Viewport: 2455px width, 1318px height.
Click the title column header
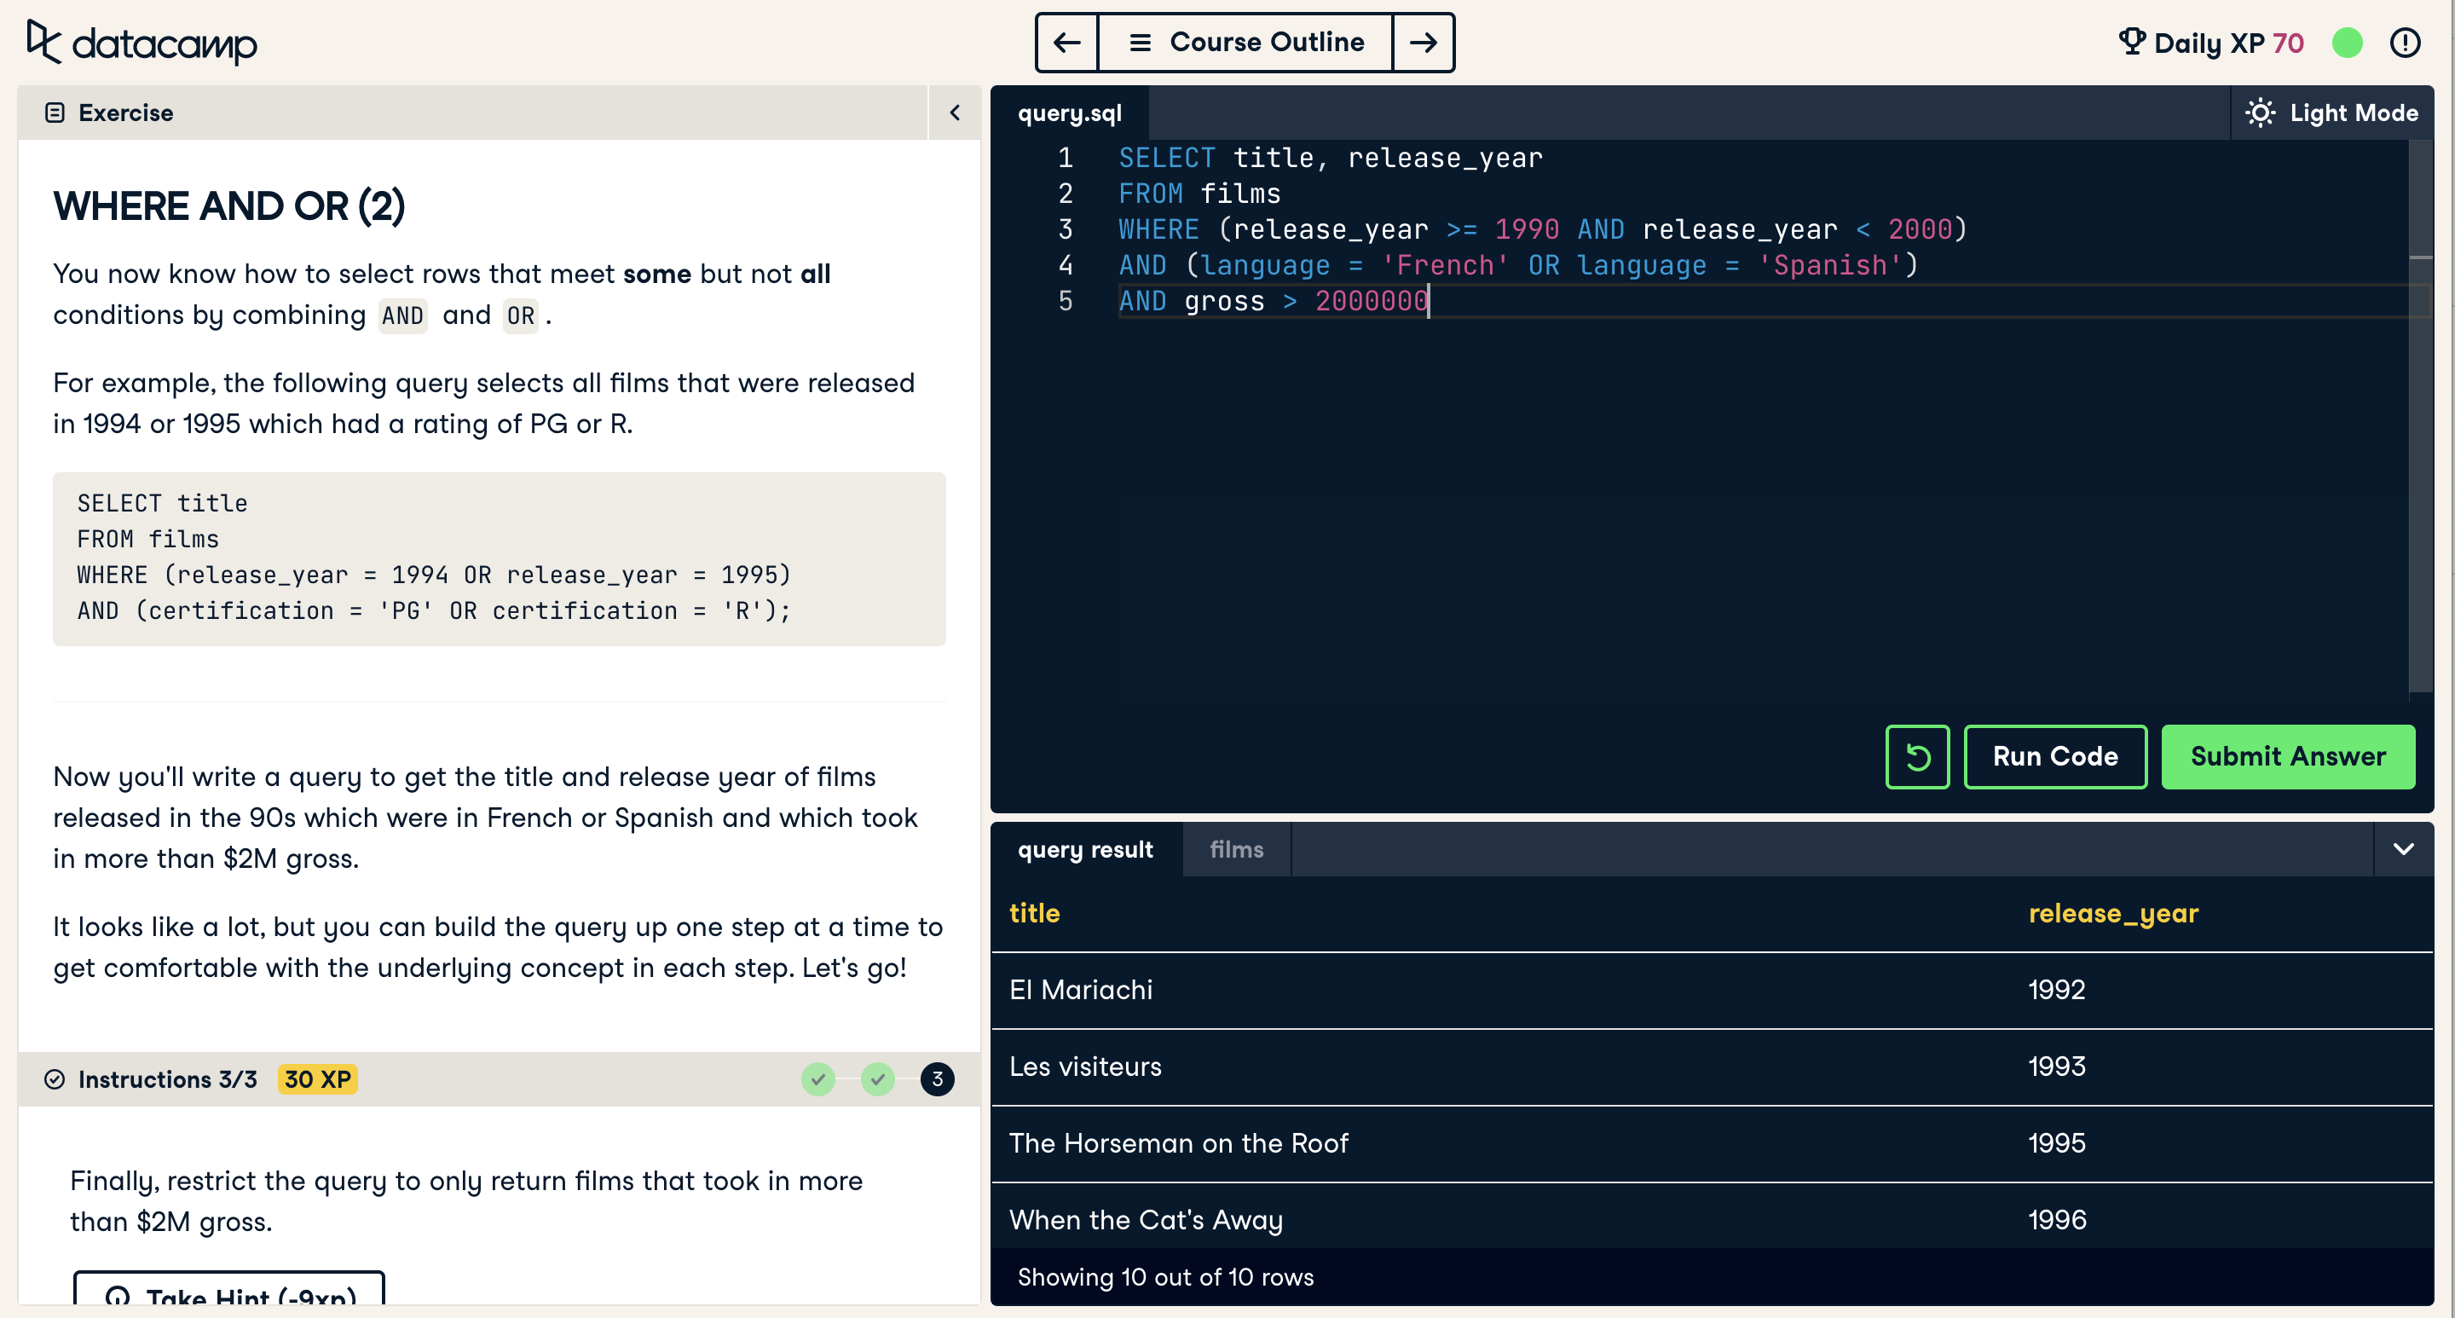click(x=1034, y=913)
